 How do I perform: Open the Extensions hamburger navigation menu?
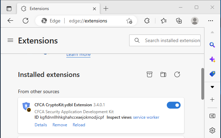tap(10, 40)
